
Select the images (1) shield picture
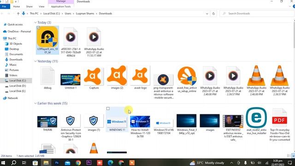[x=94, y=120]
